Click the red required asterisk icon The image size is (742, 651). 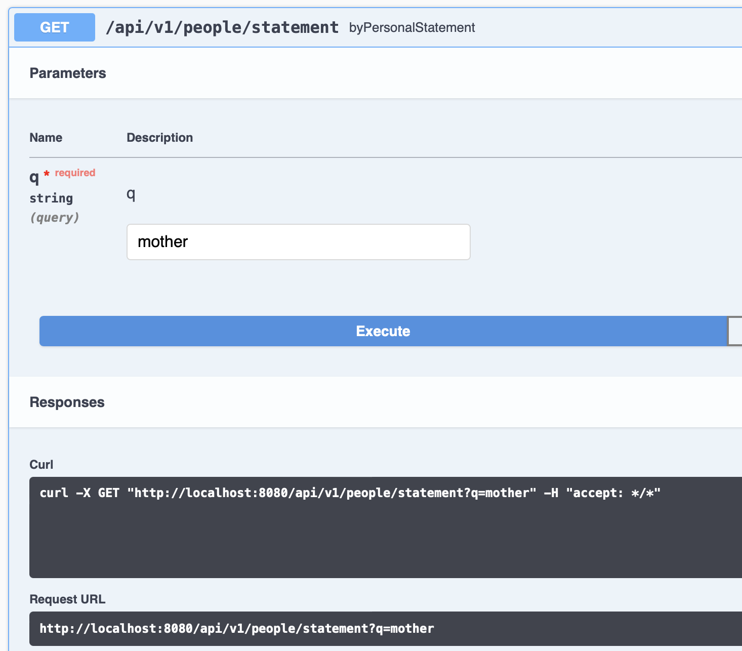(x=47, y=174)
